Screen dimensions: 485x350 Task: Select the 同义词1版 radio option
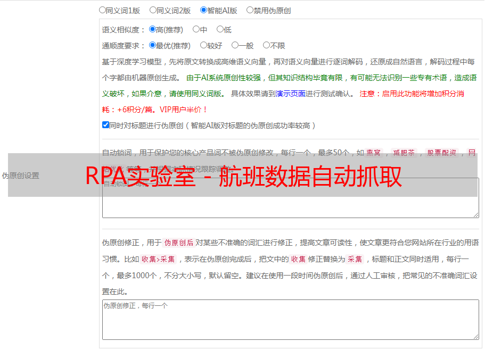tap(102, 10)
